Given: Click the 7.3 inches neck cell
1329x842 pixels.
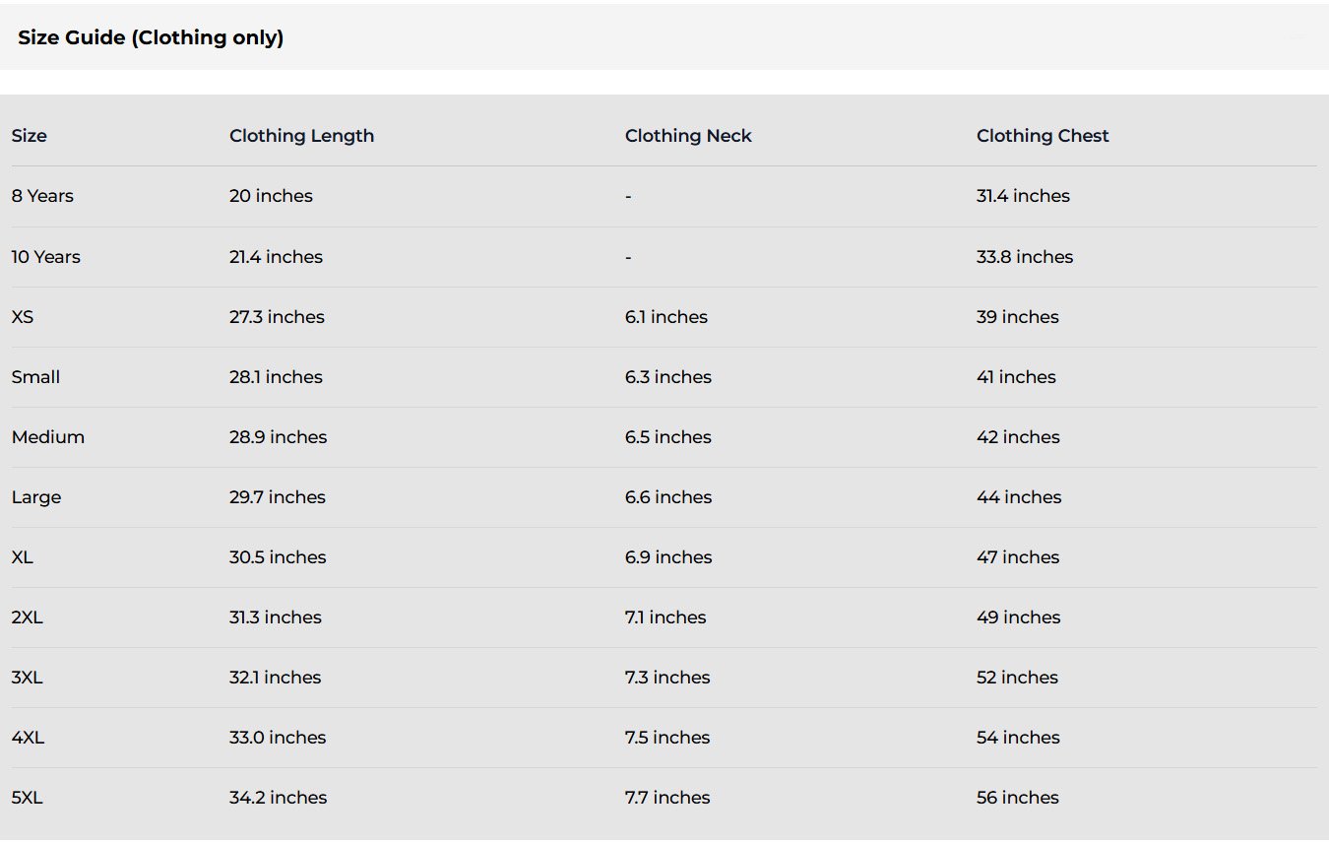Looking at the screenshot, I should (x=666, y=678).
